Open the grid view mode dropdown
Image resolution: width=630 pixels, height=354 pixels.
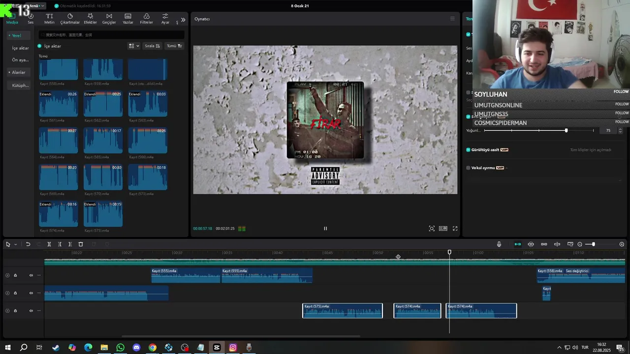[134, 46]
